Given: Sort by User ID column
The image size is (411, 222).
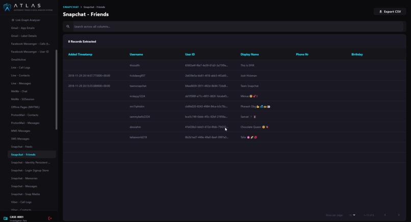Looking at the screenshot, I should click(x=190, y=54).
